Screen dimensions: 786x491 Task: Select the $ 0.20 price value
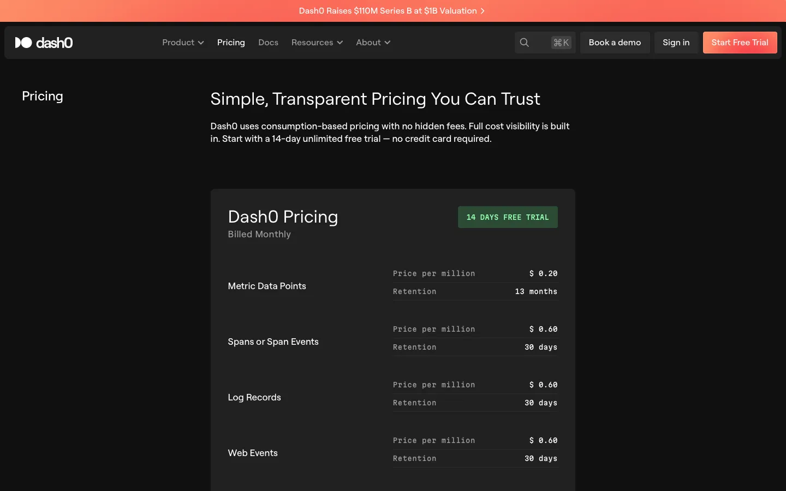(543, 273)
